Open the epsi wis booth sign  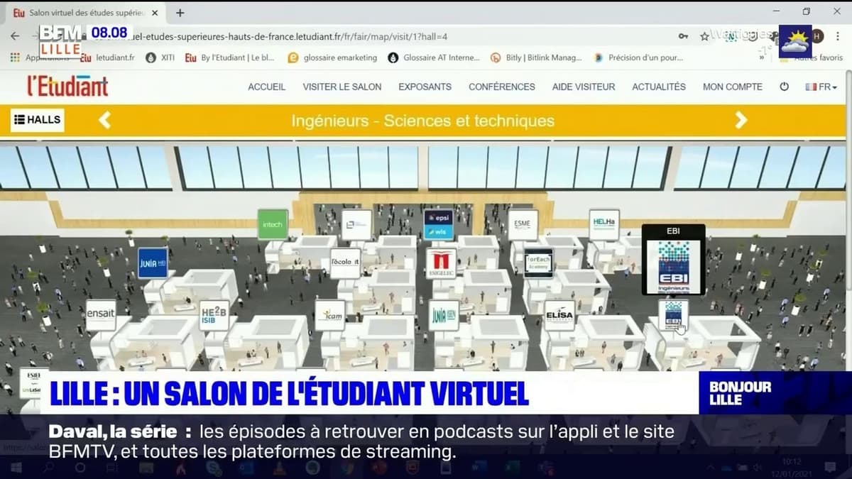click(x=438, y=224)
